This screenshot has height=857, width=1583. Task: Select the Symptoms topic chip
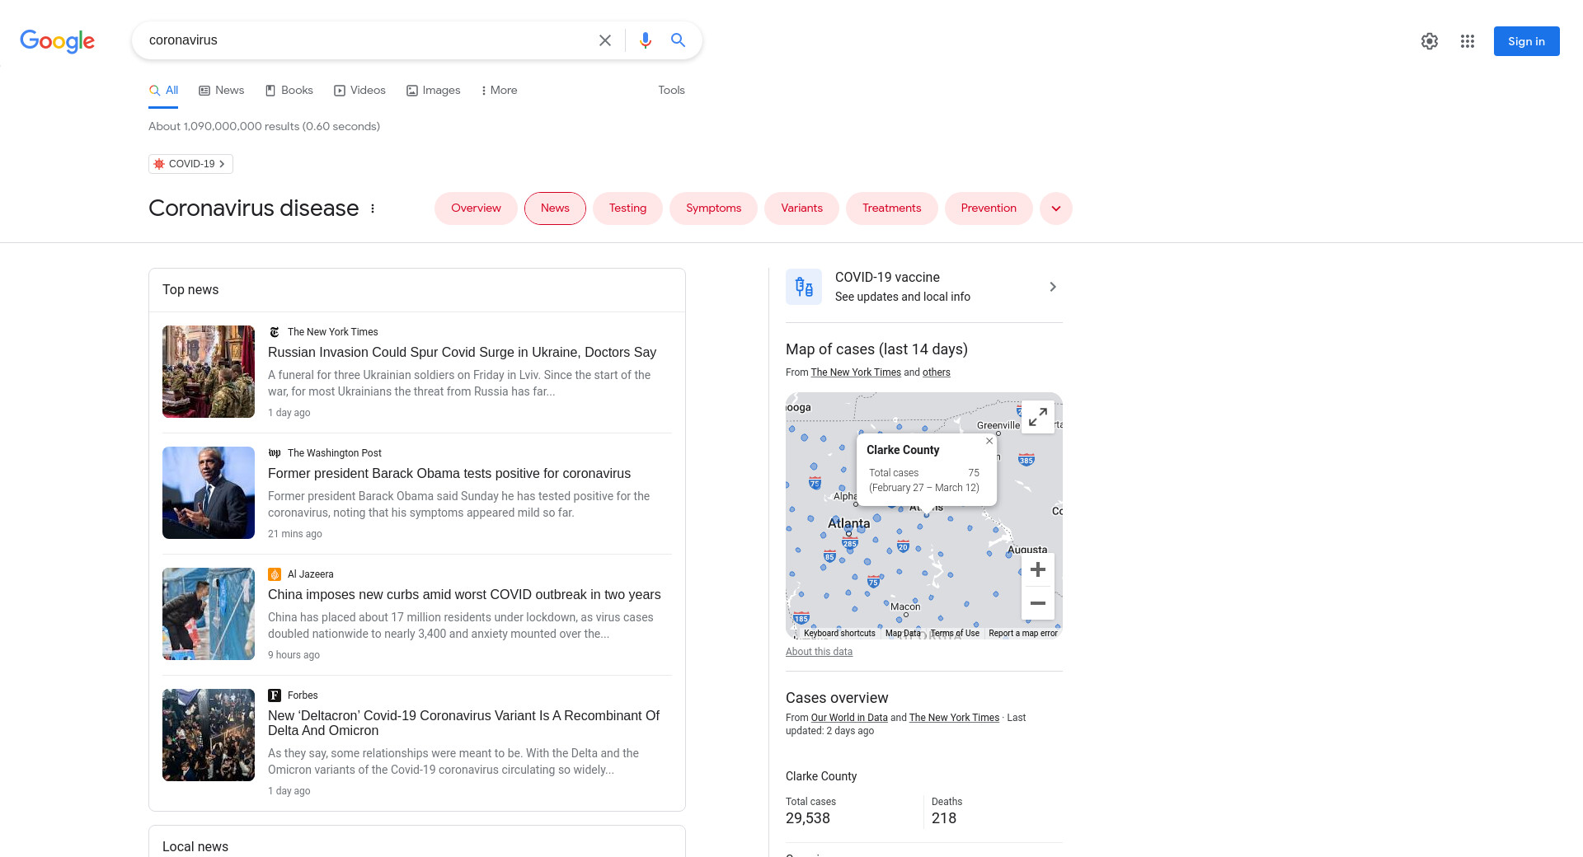(x=713, y=208)
